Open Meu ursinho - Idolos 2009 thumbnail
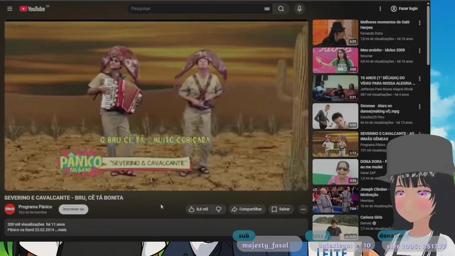This screenshot has height=256, width=455. [x=335, y=60]
